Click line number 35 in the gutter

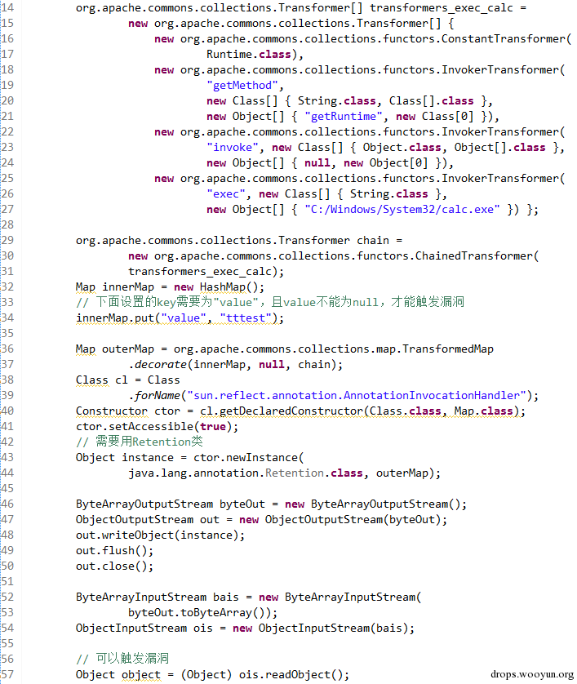(x=7, y=334)
